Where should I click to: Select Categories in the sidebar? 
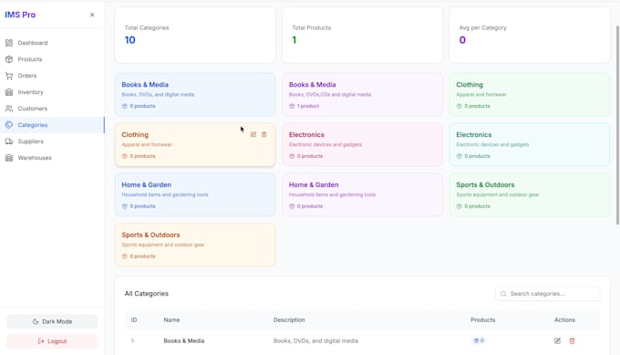(52, 125)
